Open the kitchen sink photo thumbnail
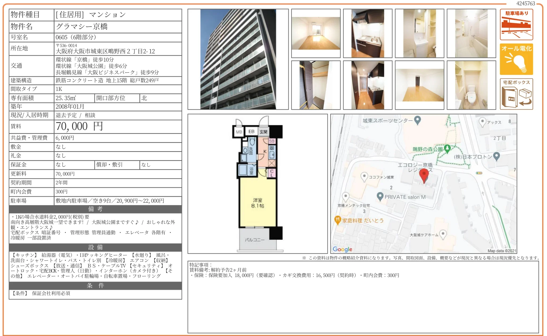This screenshot has width=547, height=336. (367, 33)
